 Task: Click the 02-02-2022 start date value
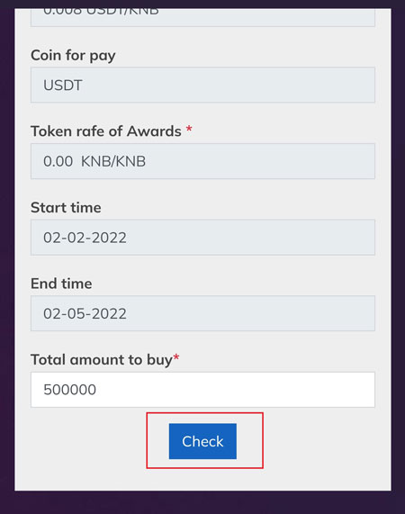85,238
